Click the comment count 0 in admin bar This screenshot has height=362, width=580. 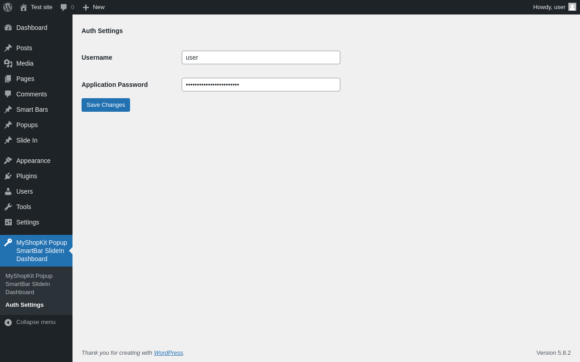[72, 7]
